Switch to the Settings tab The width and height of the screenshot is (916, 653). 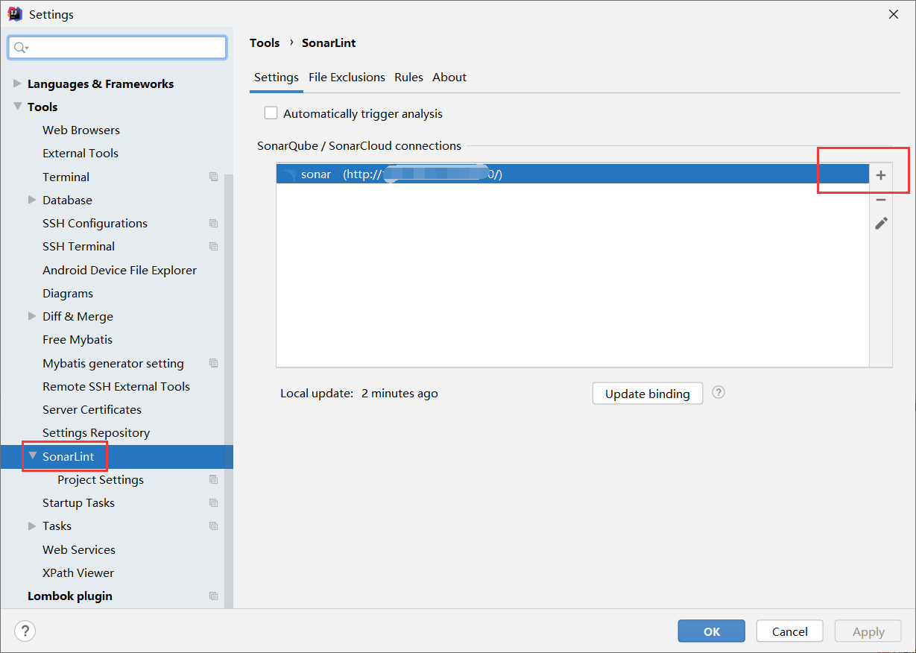[x=277, y=78]
